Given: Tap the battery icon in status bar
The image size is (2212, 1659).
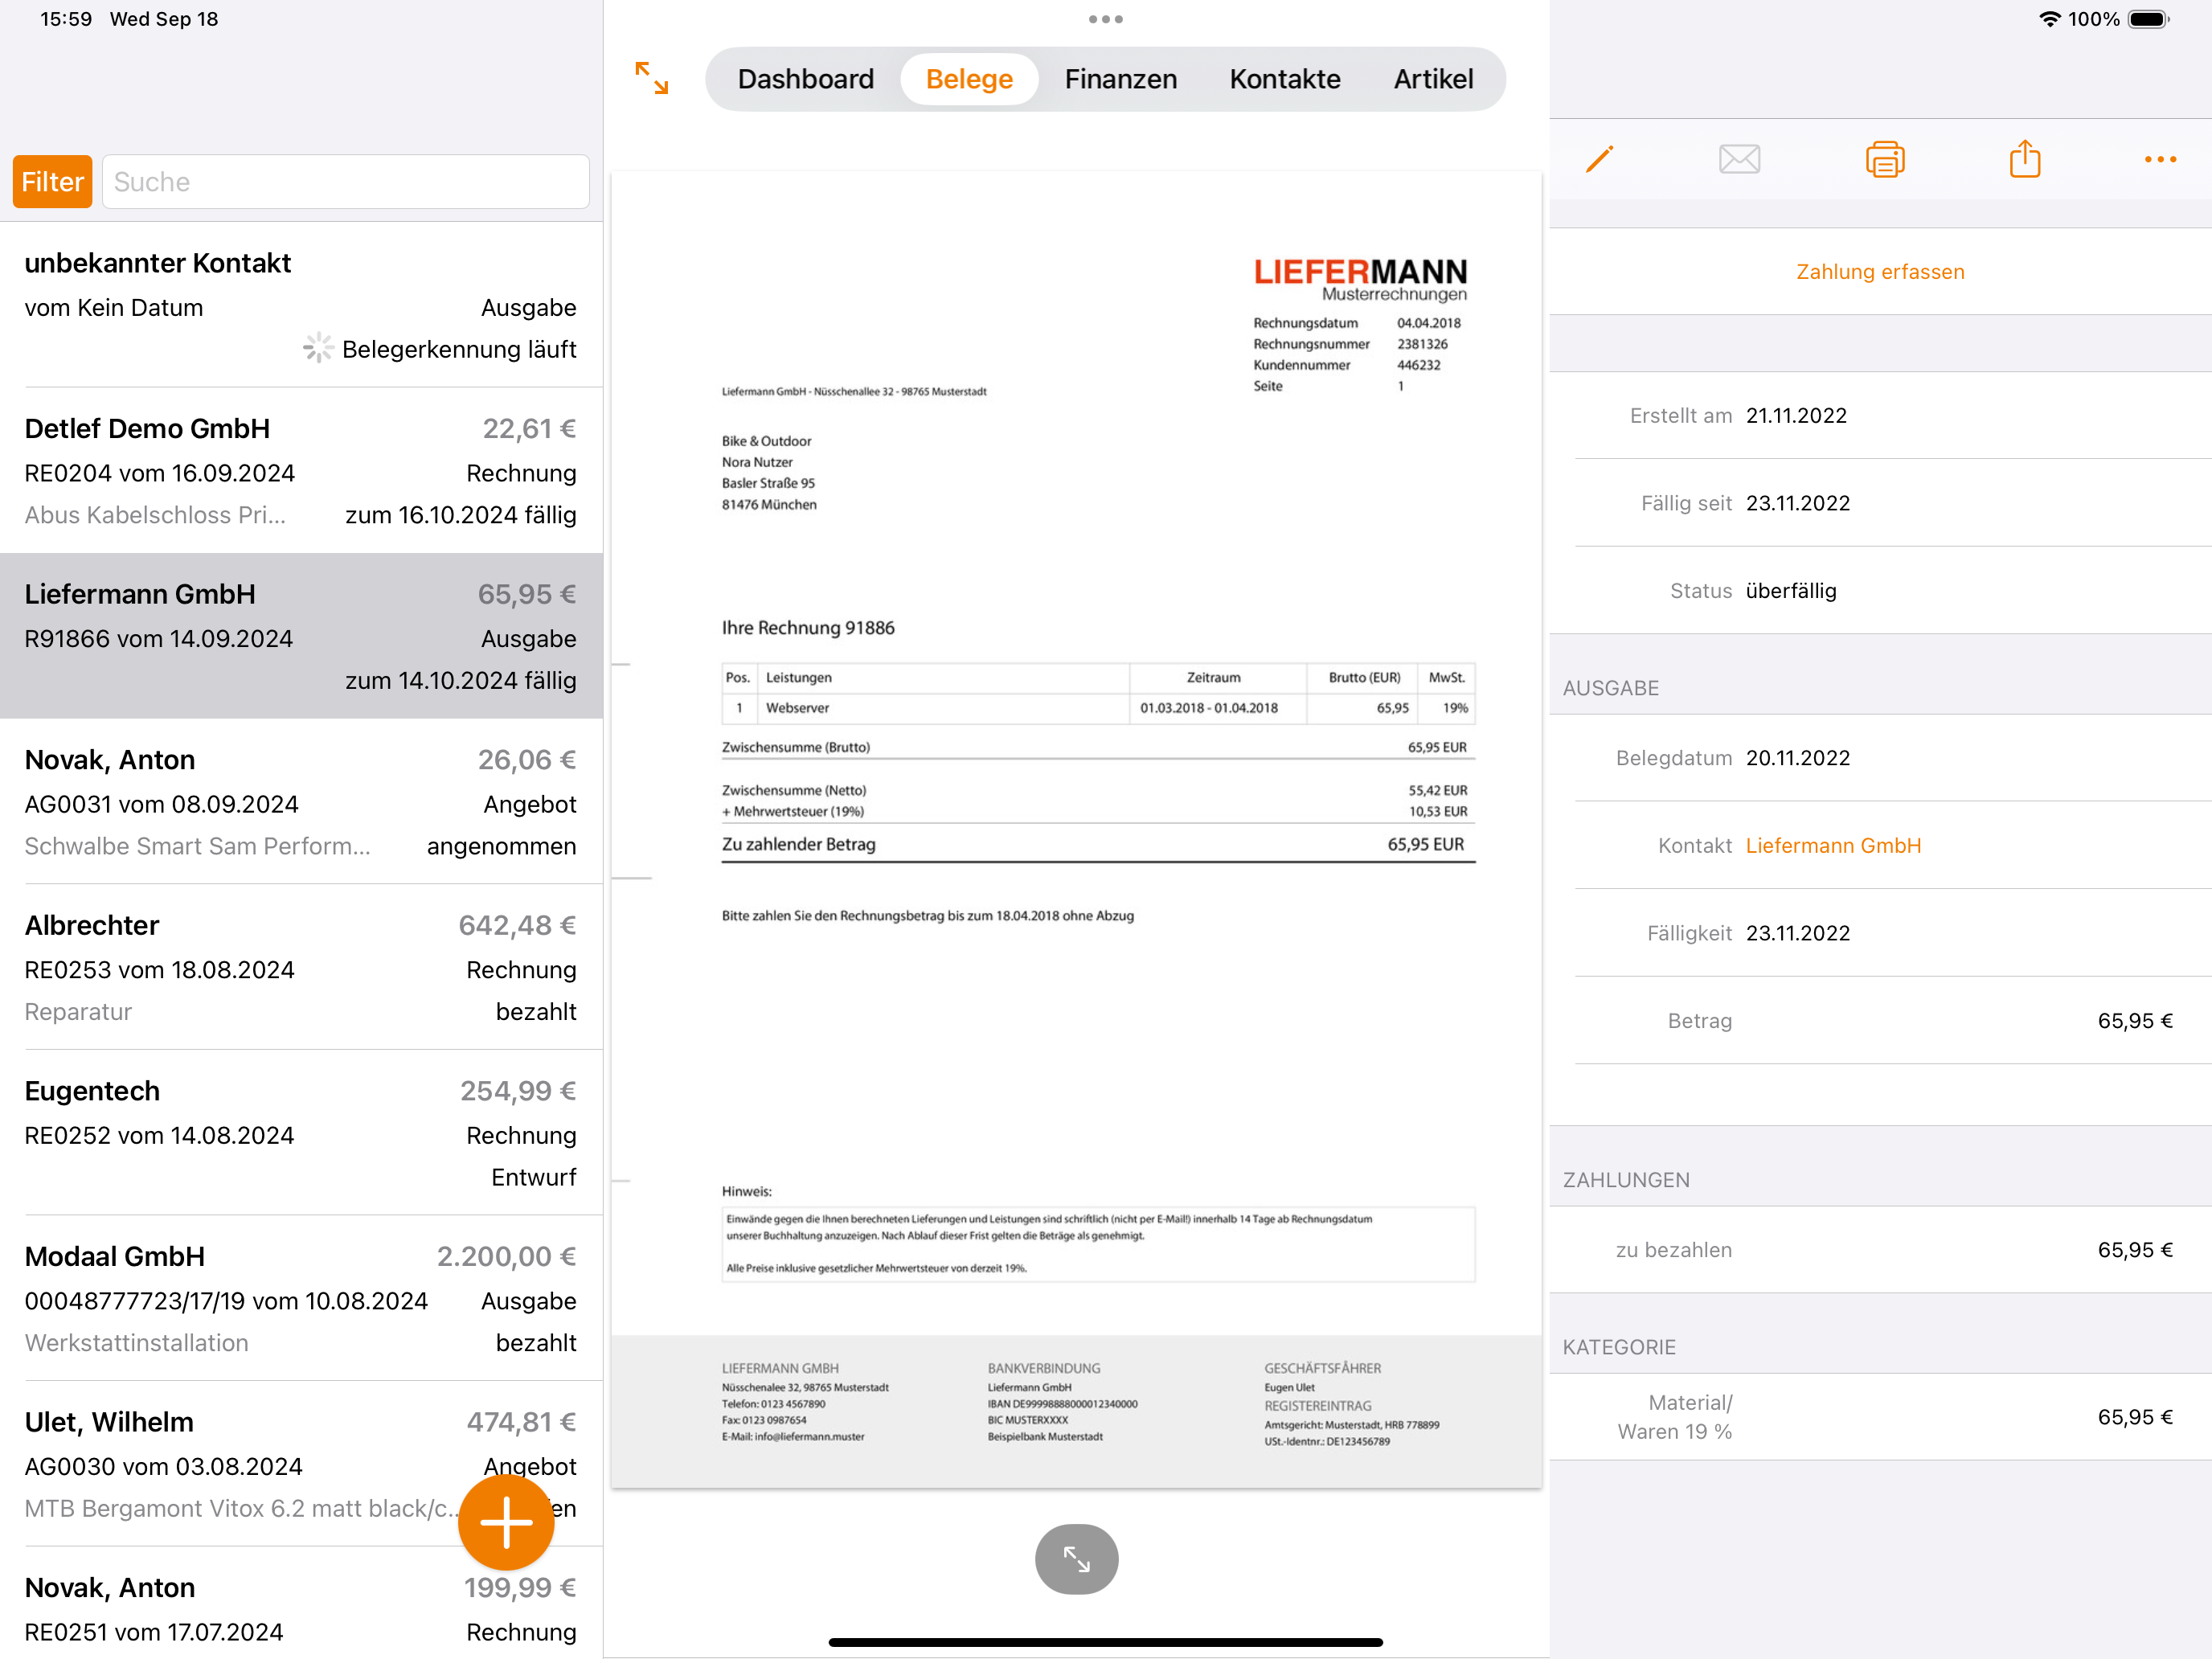Looking at the screenshot, I should point(2148,19).
